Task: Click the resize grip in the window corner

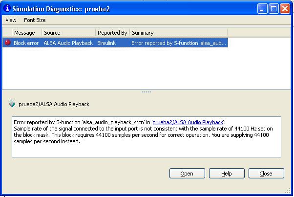Action: coord(288,191)
